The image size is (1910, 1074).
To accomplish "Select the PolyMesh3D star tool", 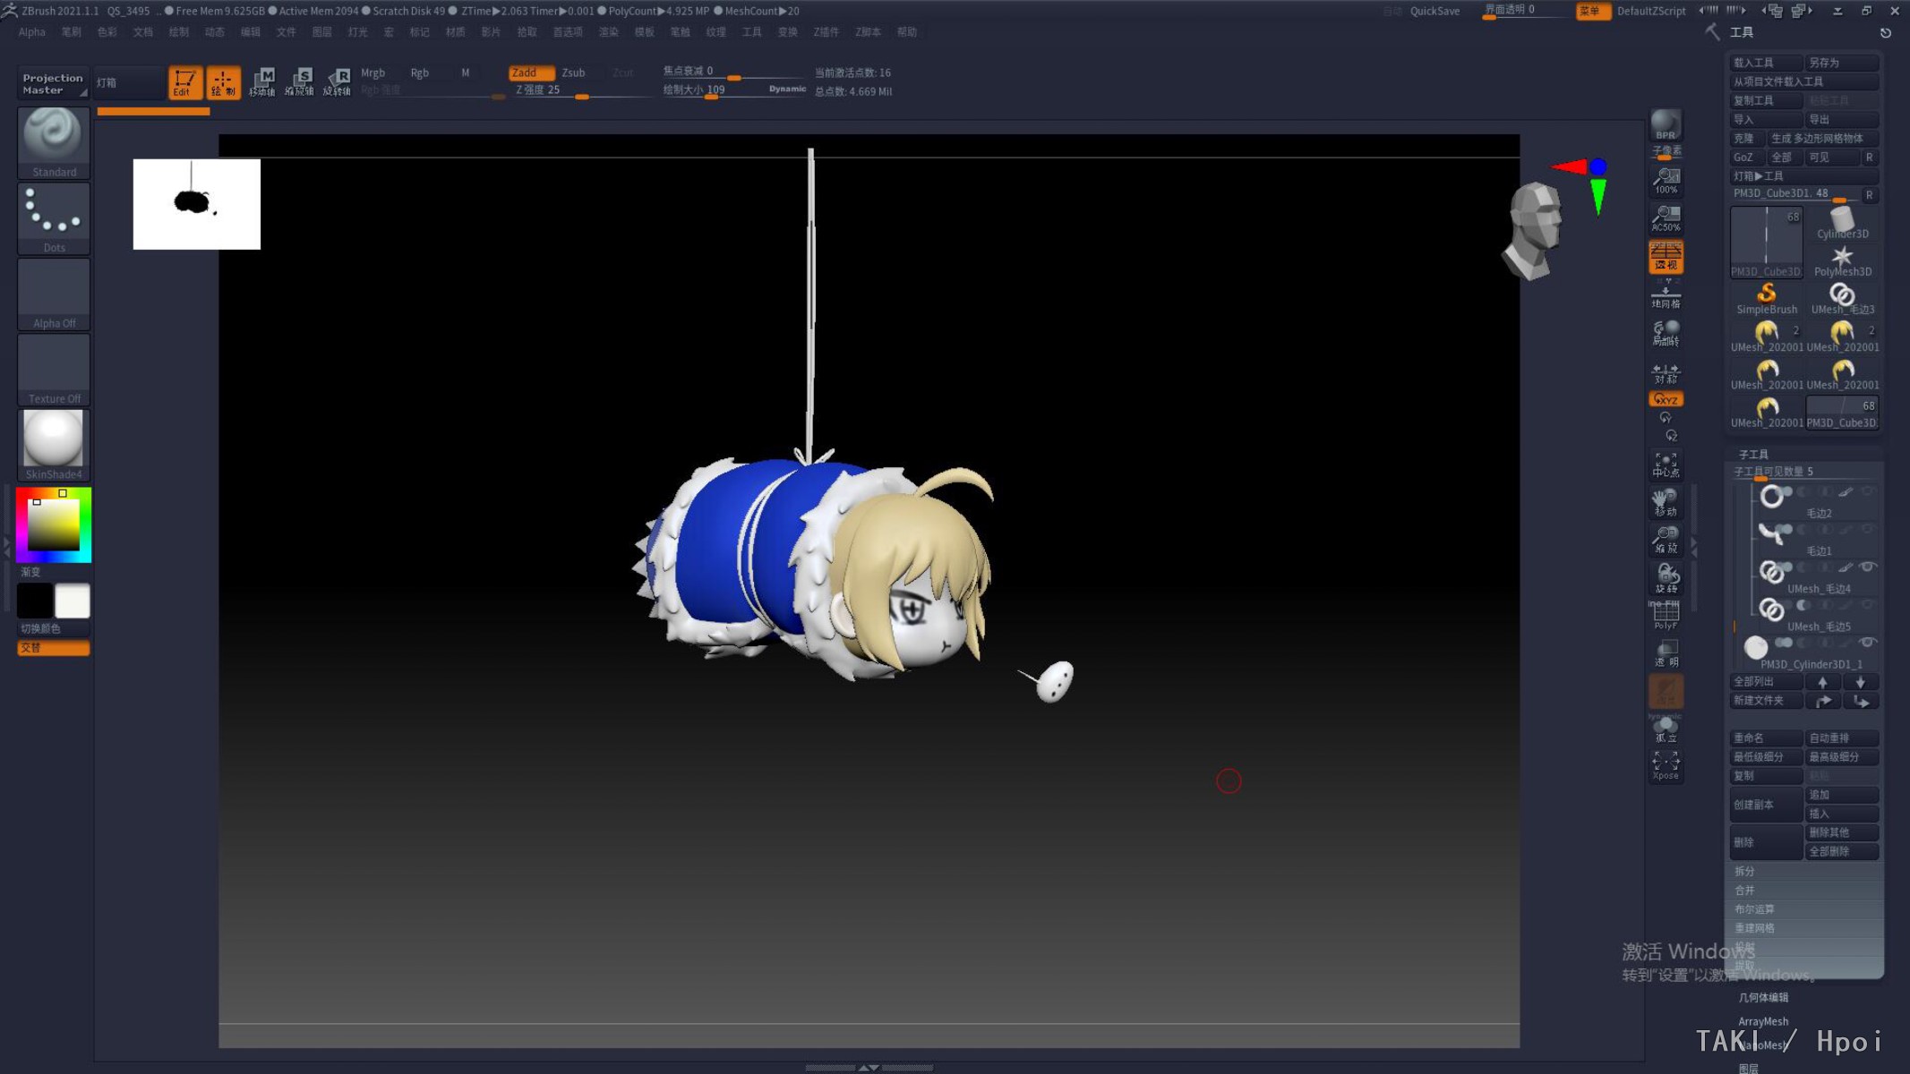I will point(1842,260).
